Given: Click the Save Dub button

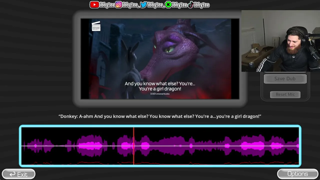Looking at the screenshot, I should pyautogui.click(x=285, y=79).
